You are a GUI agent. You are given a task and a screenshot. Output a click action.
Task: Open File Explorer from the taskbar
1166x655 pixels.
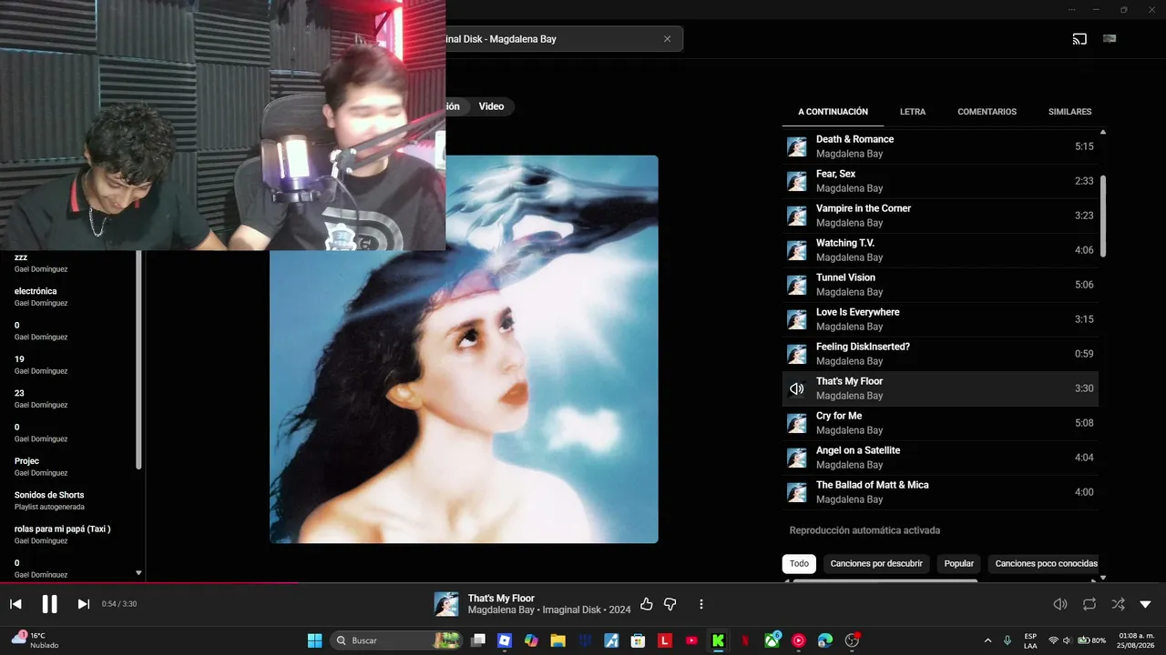[557, 640]
